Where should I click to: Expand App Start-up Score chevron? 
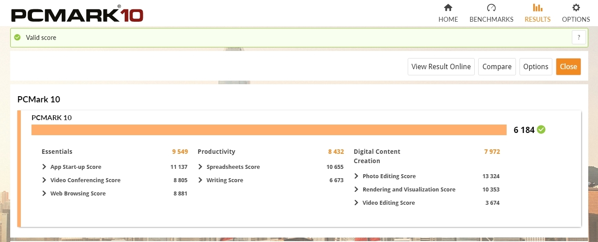[44, 167]
